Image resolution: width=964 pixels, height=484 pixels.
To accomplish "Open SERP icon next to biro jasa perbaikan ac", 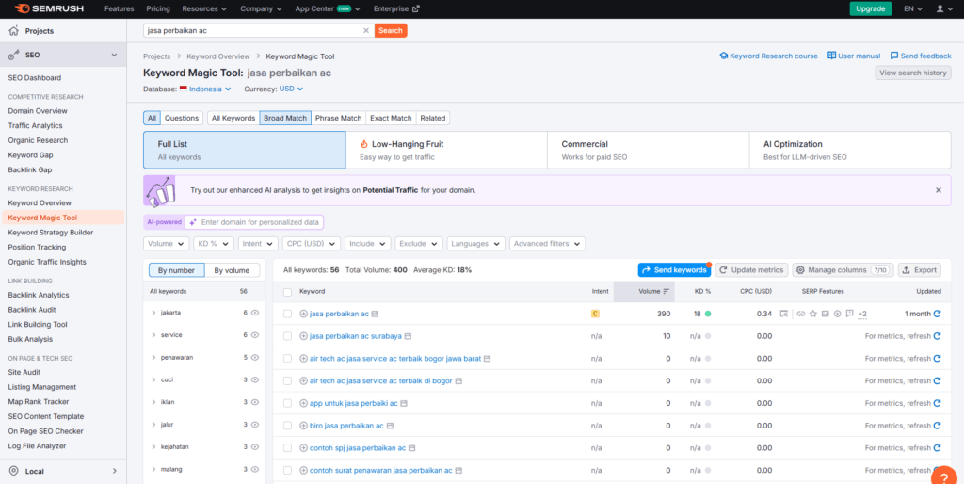I will (390, 426).
